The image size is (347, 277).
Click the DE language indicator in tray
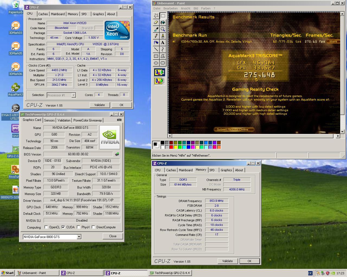[310, 273]
